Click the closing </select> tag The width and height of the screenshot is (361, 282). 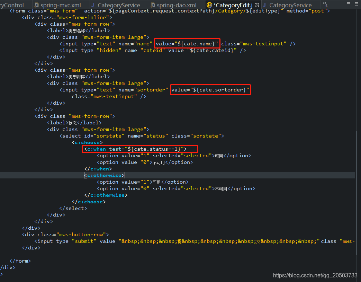[73, 208]
